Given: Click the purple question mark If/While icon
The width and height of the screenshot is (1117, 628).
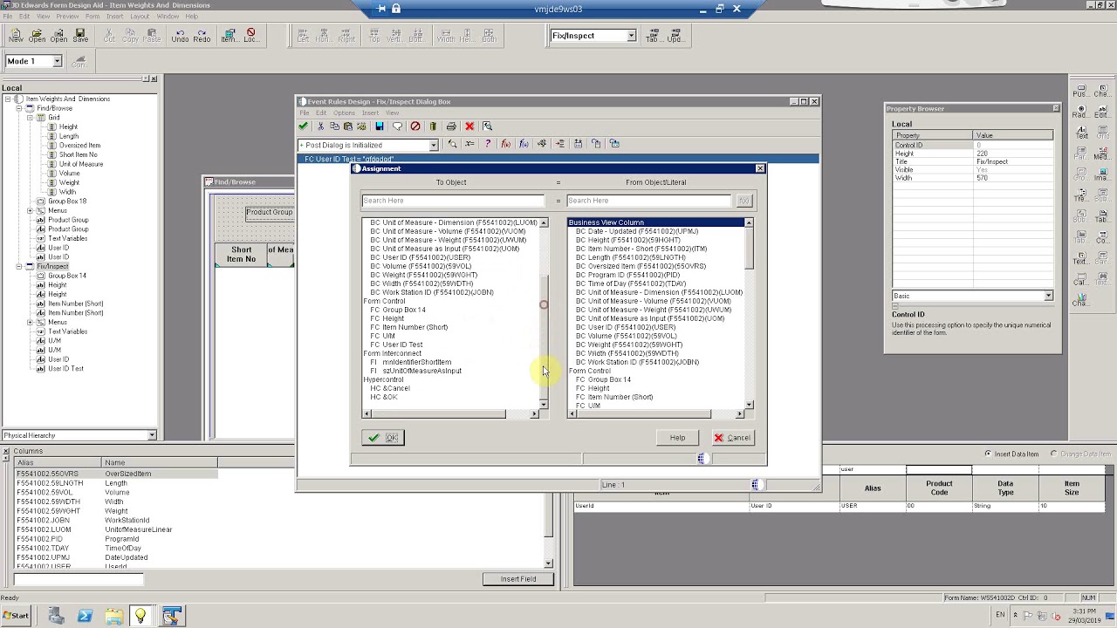Looking at the screenshot, I should pyautogui.click(x=488, y=144).
